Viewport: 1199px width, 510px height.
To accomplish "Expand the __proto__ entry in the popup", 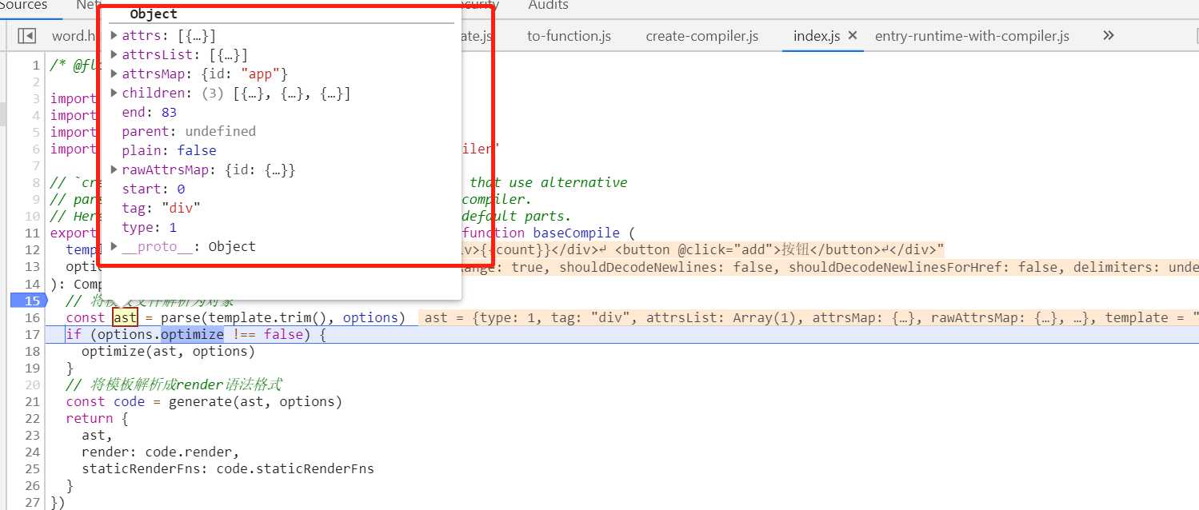I will [114, 246].
